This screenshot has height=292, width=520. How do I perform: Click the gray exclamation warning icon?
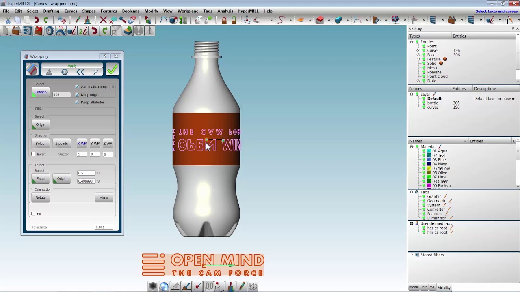coord(149,30)
